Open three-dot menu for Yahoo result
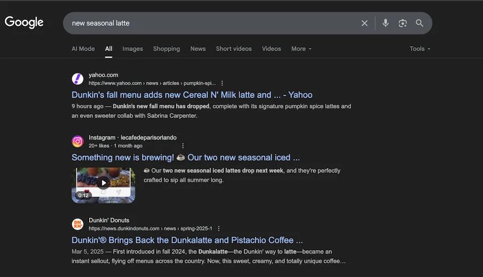The height and width of the screenshot is (277, 483). pos(222,83)
